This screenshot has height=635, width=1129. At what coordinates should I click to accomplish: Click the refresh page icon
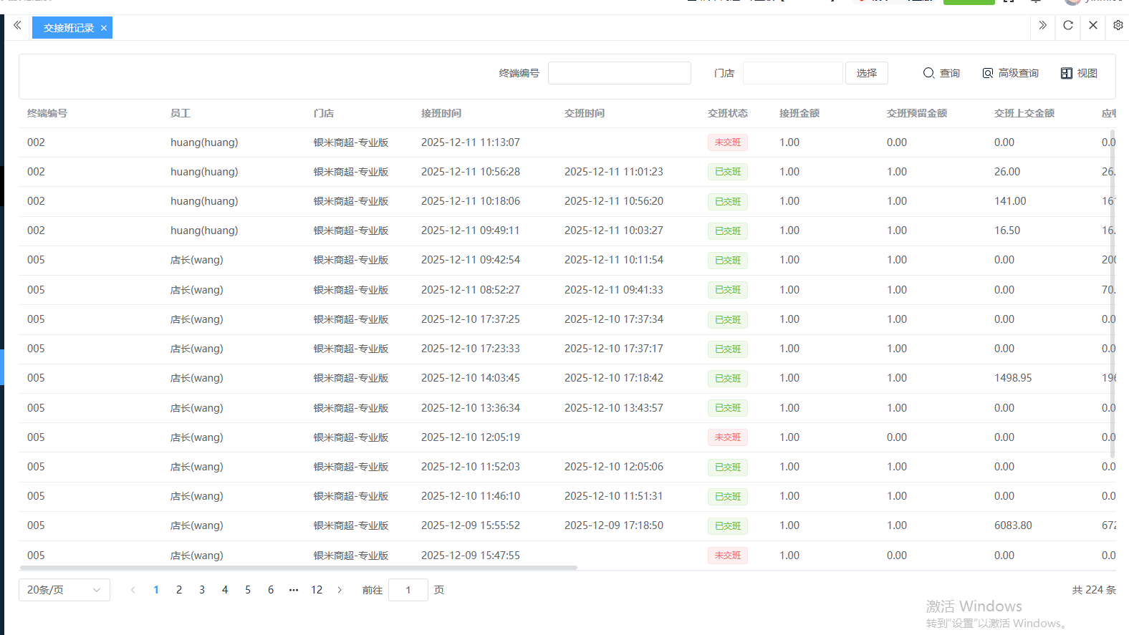pyautogui.click(x=1068, y=26)
